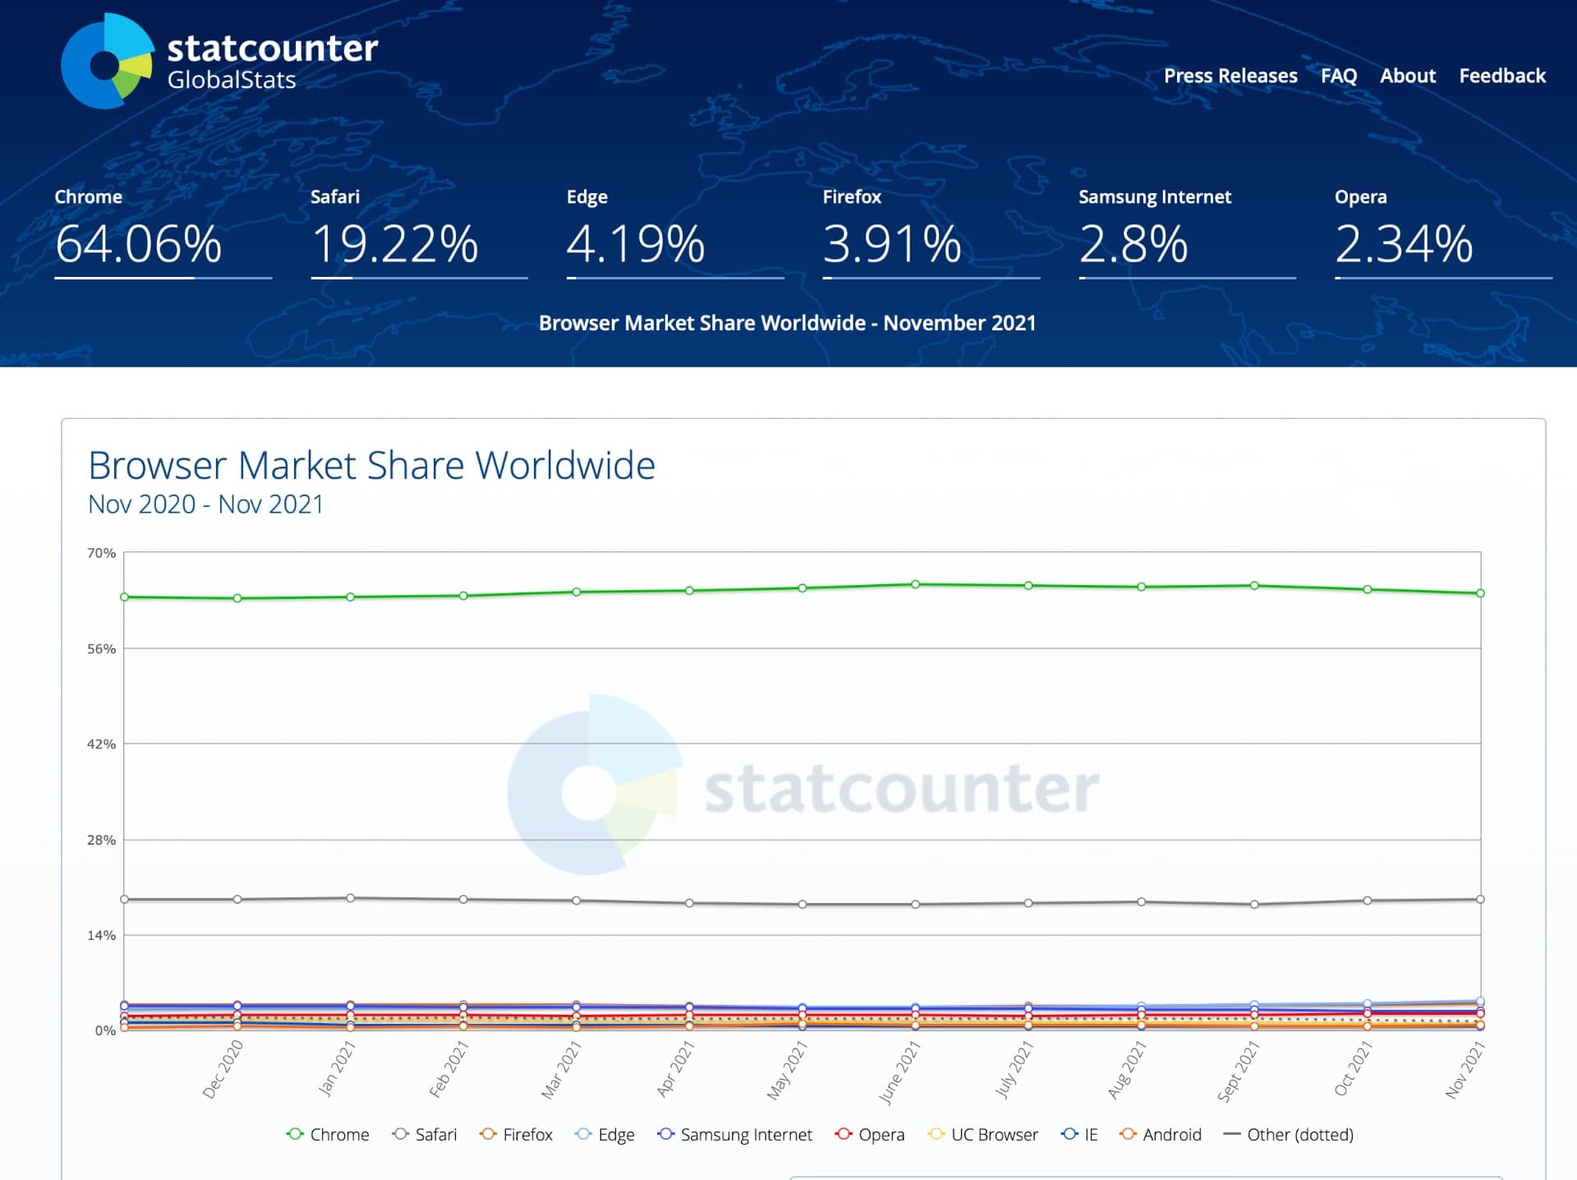Click Chrome's Nov 2021 data point
Viewport: 1577px width, 1180px height.
(1480, 593)
